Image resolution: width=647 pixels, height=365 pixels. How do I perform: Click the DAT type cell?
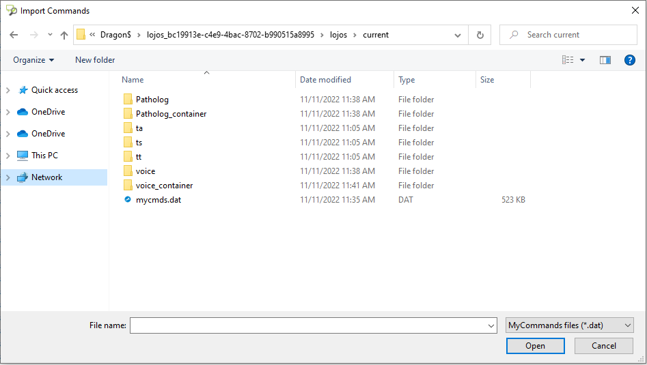click(406, 200)
